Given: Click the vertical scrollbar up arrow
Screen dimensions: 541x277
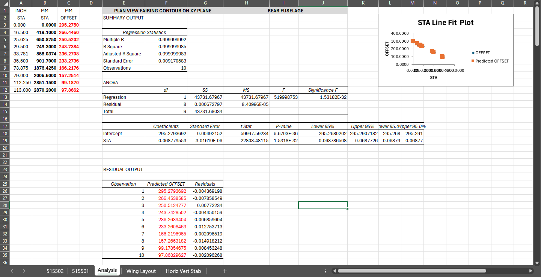Looking at the screenshot, I should [536, 4].
